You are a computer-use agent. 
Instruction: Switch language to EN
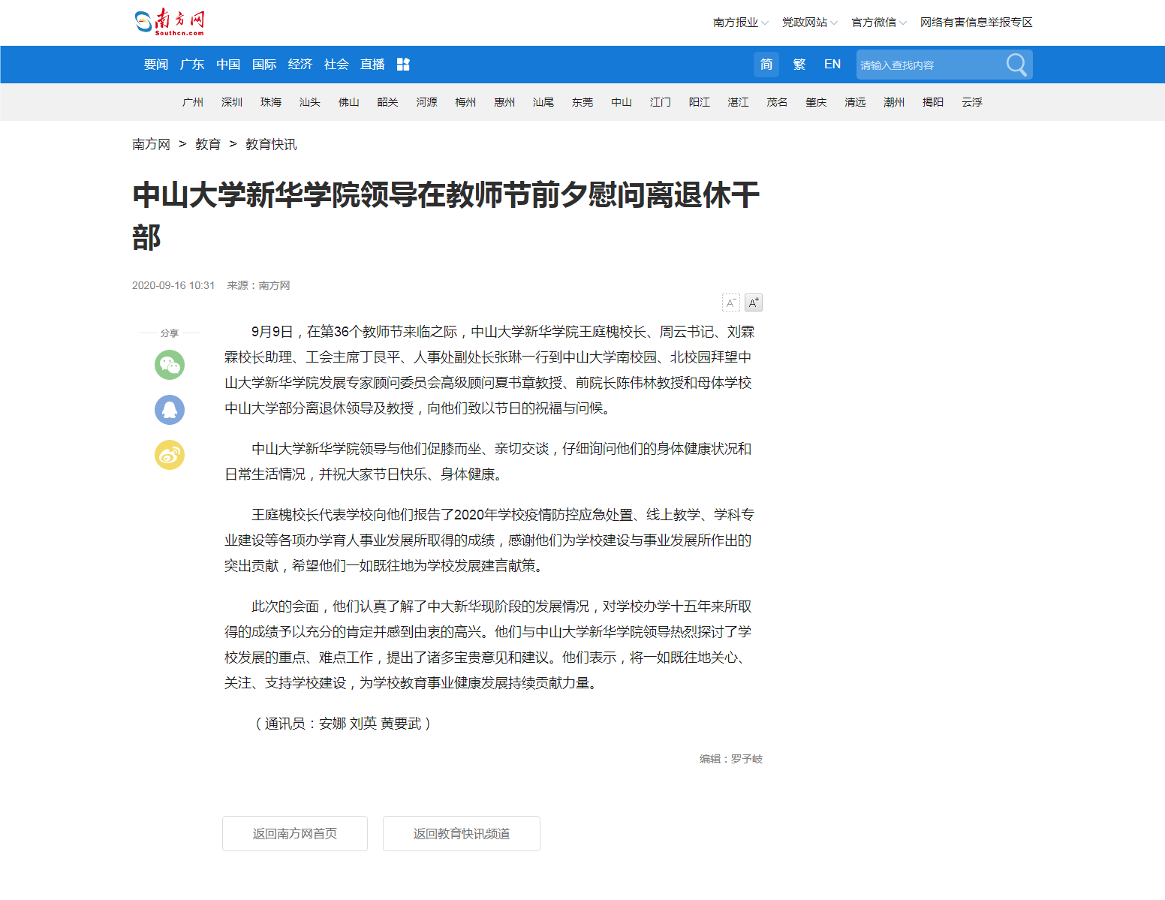pyautogui.click(x=832, y=65)
